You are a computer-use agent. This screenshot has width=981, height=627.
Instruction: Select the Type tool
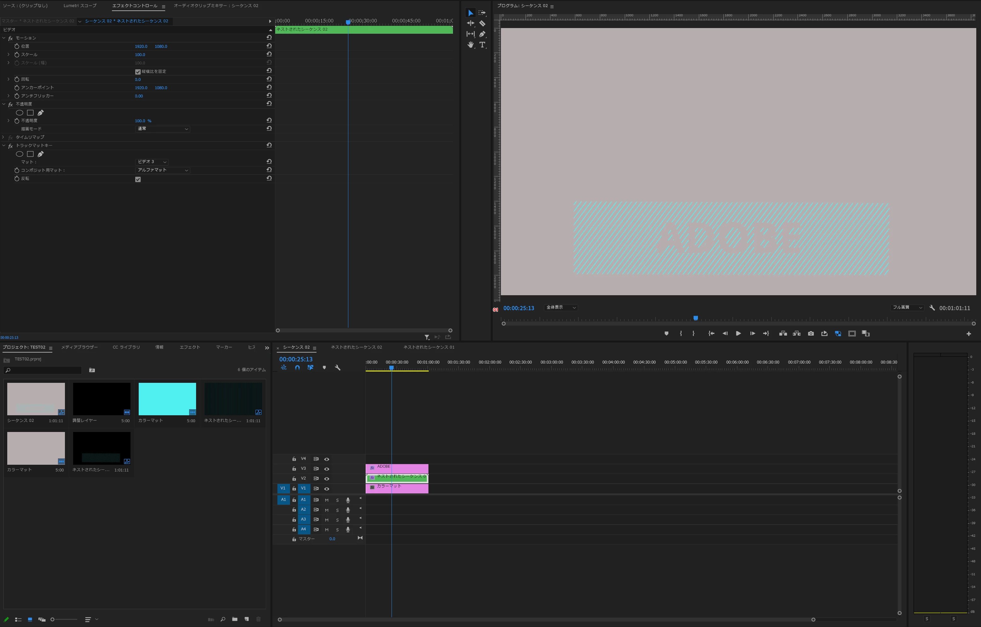(x=482, y=45)
